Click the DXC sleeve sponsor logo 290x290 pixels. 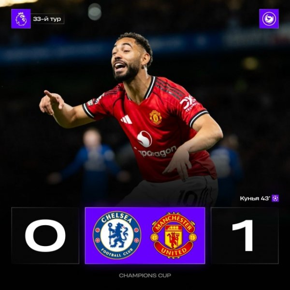[x=188, y=103]
